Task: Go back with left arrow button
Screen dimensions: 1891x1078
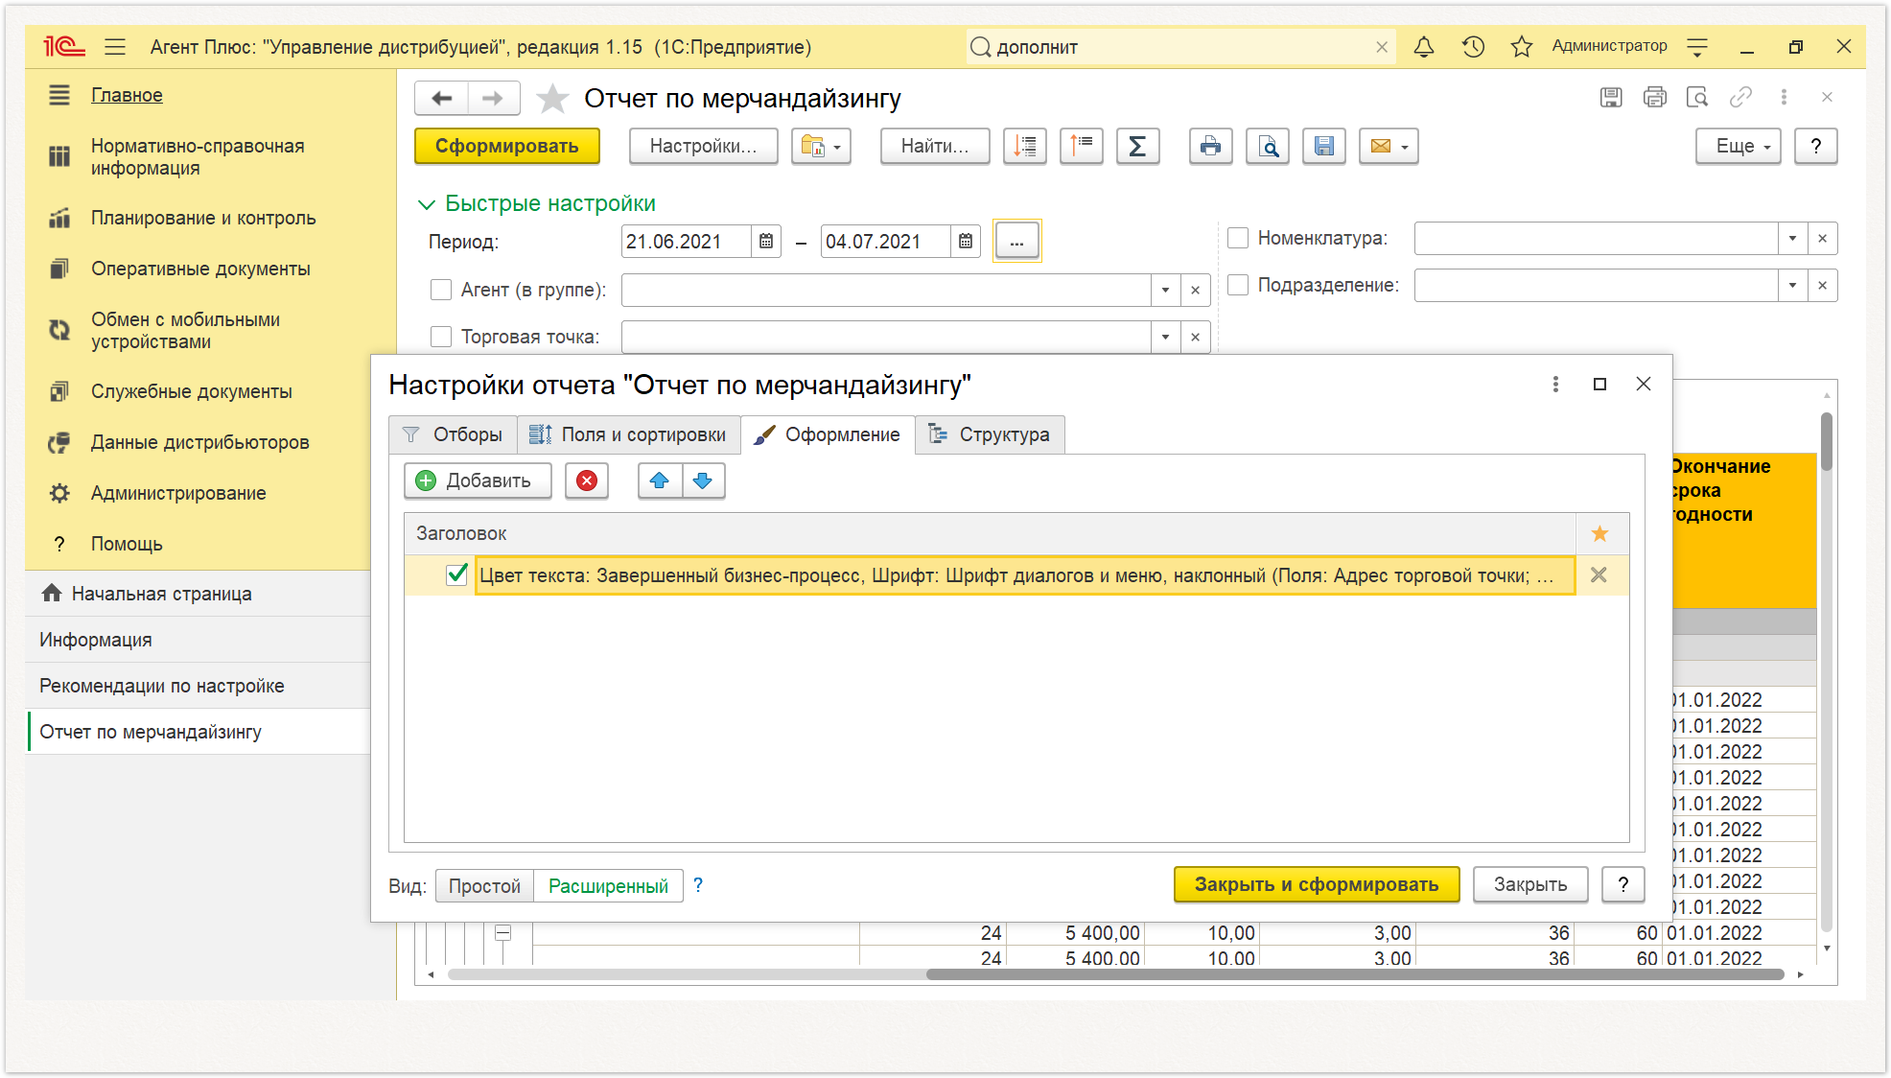Action: tap(441, 98)
